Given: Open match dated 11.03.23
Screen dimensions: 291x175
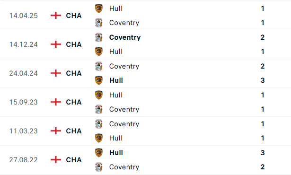Looking at the screenshot, I should (x=146, y=131).
